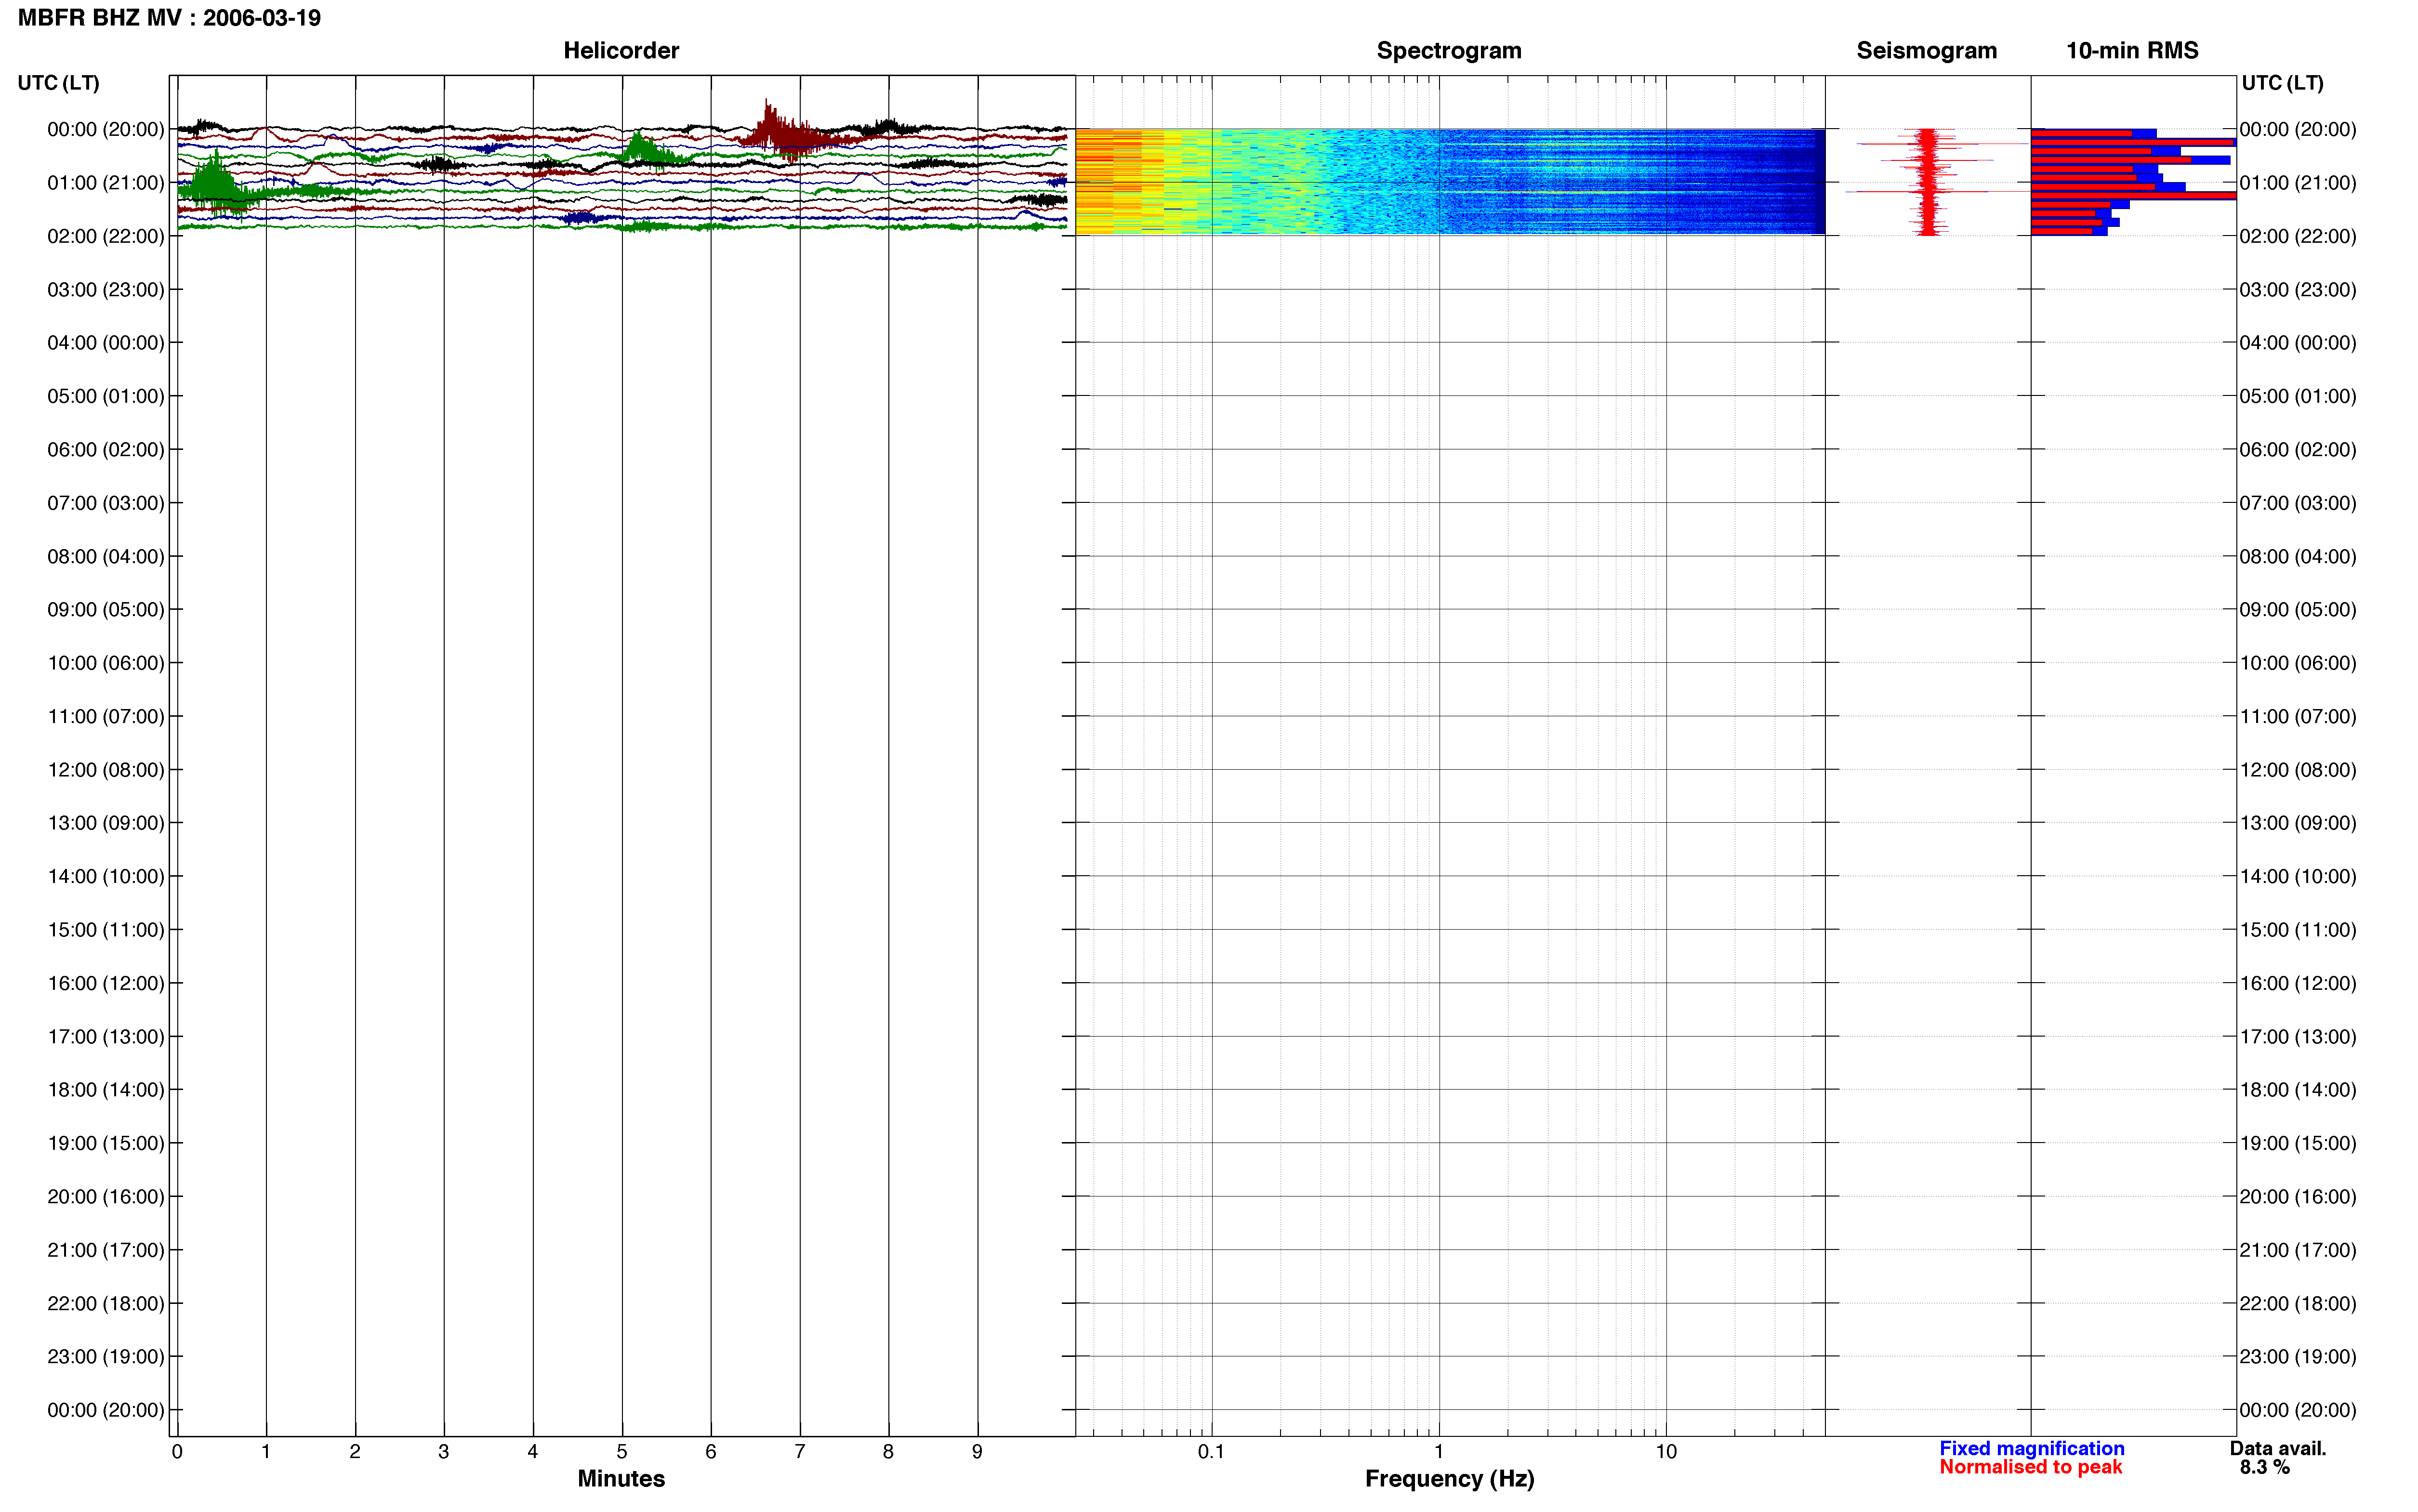Image resolution: width=2418 pixels, height=1512 pixels.
Task: Click the 'Minutes' axis label
Action: coord(621,1479)
